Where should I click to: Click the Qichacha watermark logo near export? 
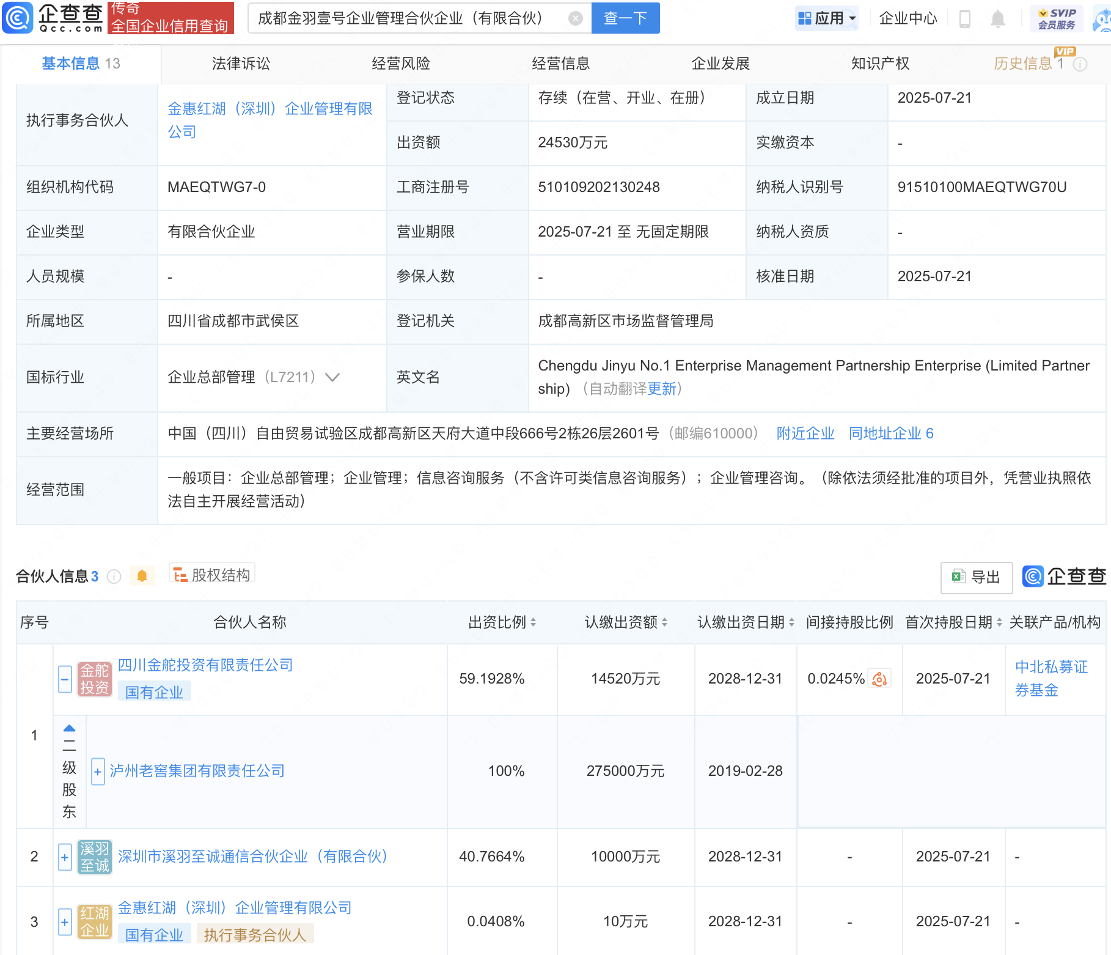coord(1064,577)
